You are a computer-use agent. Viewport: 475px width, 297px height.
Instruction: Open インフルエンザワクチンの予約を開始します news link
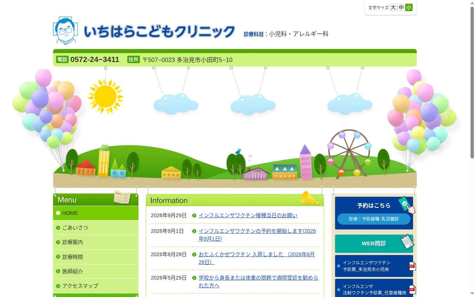257,235
